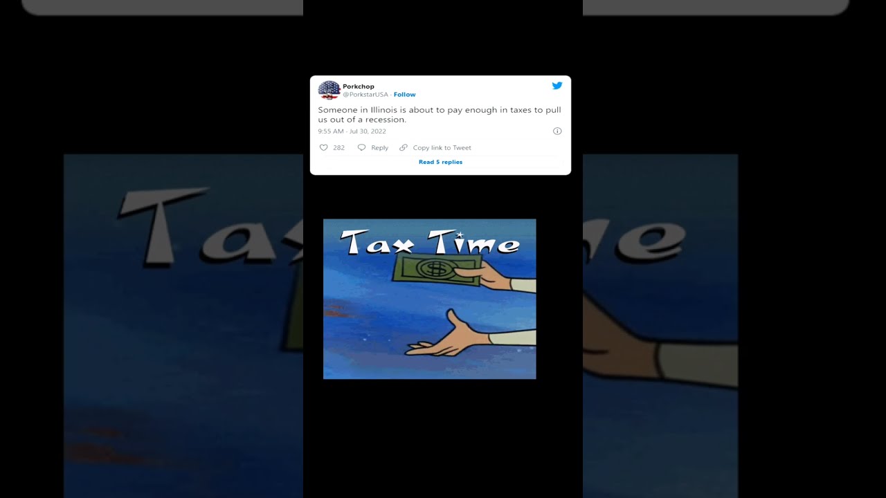The height and width of the screenshot is (498, 886).
Task: Click the 282 likes count
Action: [x=338, y=147]
